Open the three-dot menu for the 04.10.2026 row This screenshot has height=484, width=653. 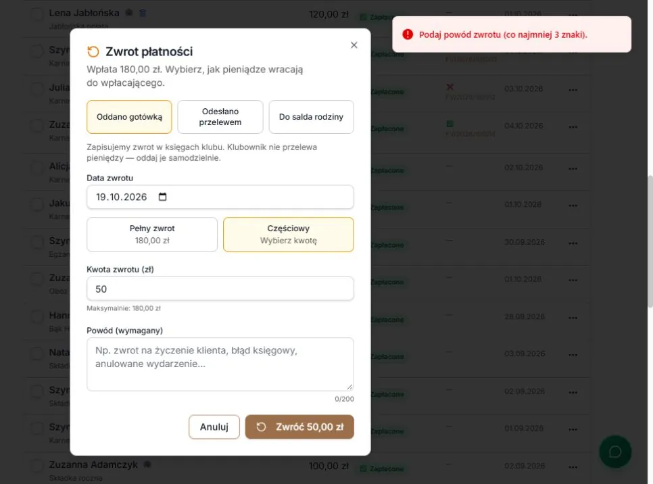click(573, 127)
